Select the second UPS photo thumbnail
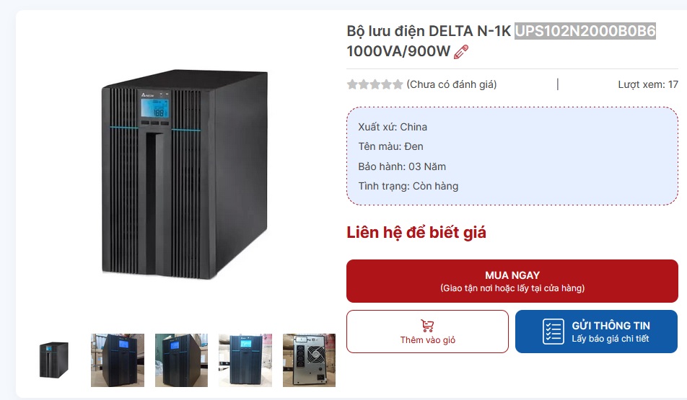This screenshot has height=400, width=687. coord(118,360)
